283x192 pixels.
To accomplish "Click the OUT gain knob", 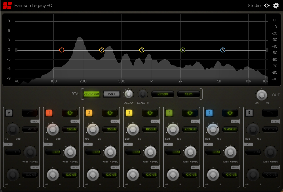I will tap(262, 95).
